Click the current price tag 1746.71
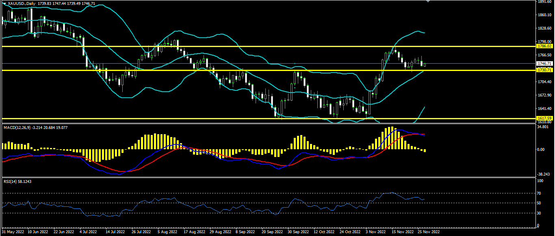 pos(544,64)
